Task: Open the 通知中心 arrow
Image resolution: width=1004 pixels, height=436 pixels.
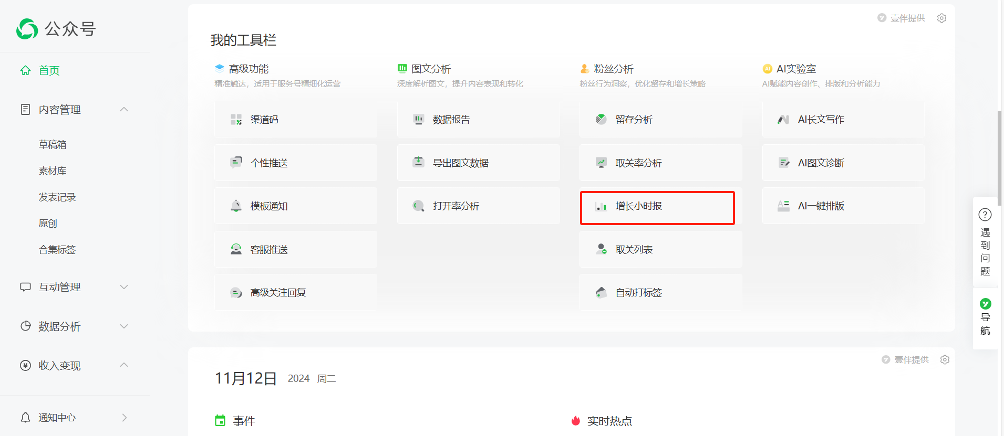Action: coord(125,418)
